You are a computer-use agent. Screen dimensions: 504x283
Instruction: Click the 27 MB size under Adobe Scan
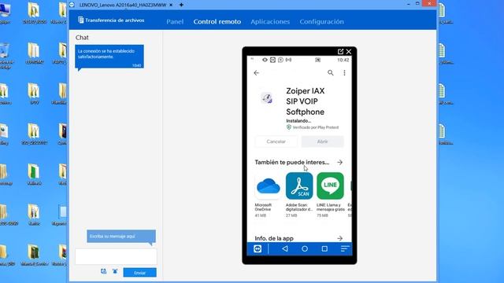coord(291,215)
